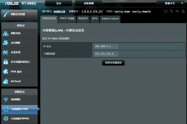Click the LAN house icon
The image size is (187, 124).
(6, 109)
